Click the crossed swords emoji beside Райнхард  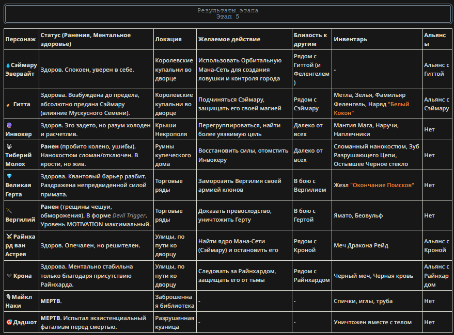(9, 237)
